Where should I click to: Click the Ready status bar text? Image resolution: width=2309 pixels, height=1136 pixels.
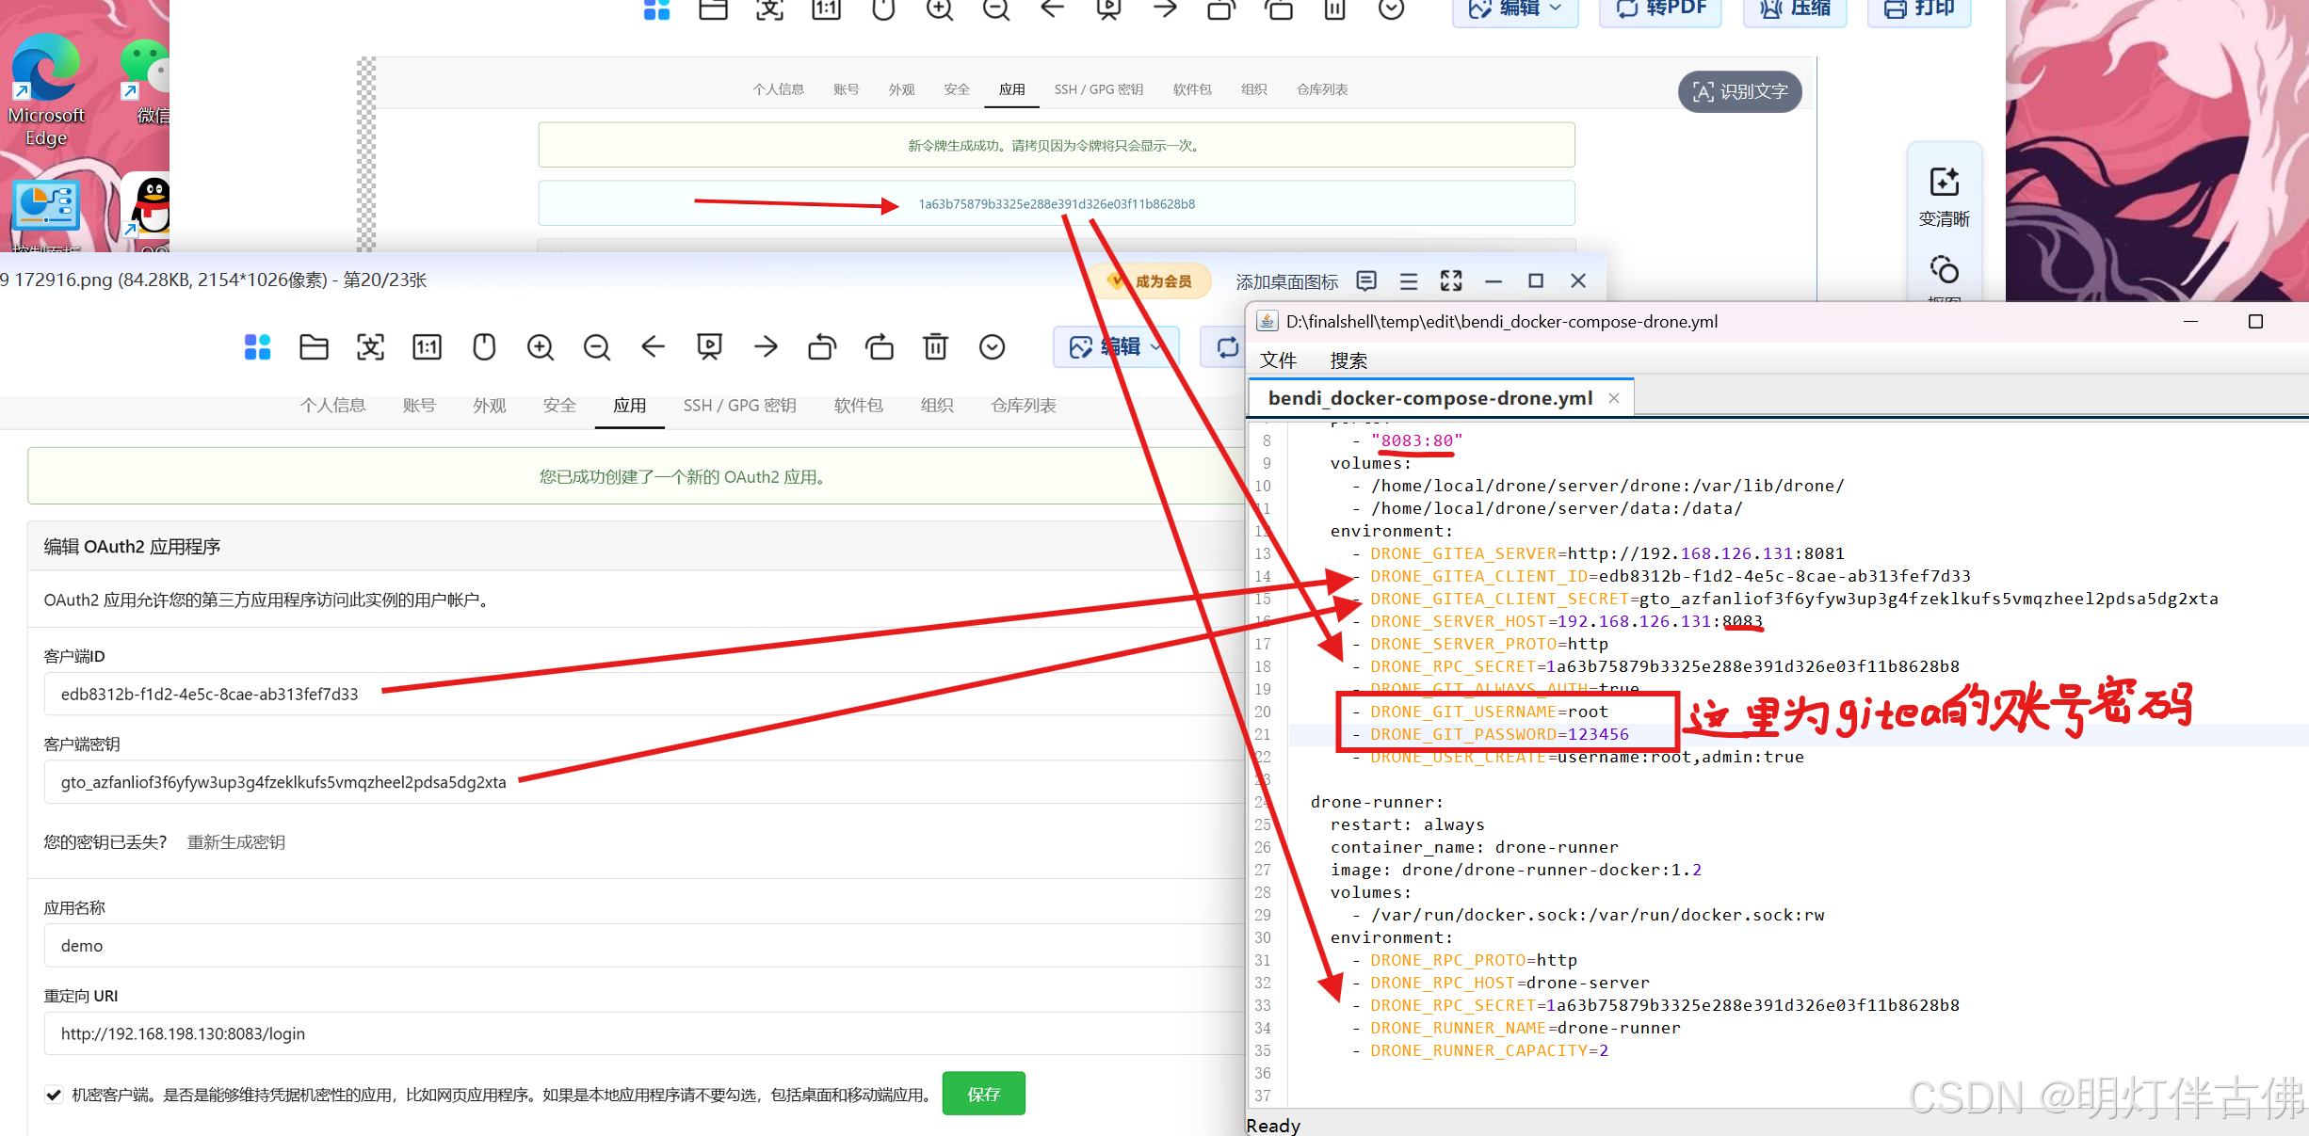pos(1273,1126)
